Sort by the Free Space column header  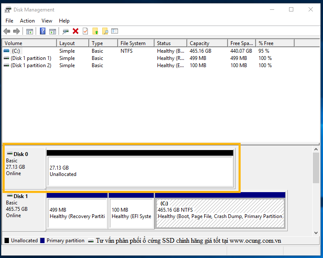click(x=242, y=43)
